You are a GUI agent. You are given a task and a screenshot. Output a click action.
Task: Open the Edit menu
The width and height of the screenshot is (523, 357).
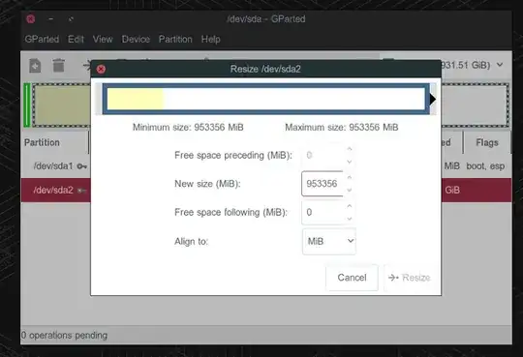click(76, 39)
